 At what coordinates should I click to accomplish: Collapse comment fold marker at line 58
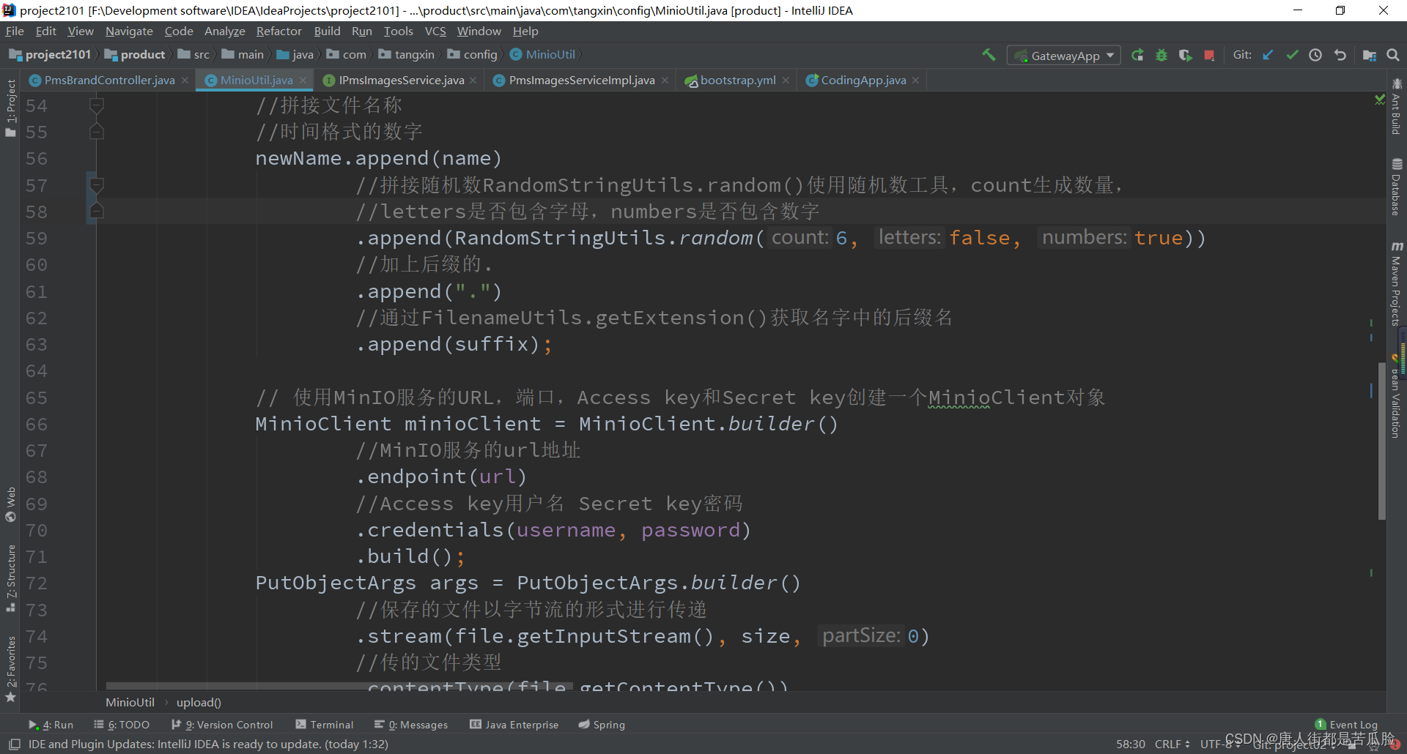pyautogui.click(x=96, y=212)
